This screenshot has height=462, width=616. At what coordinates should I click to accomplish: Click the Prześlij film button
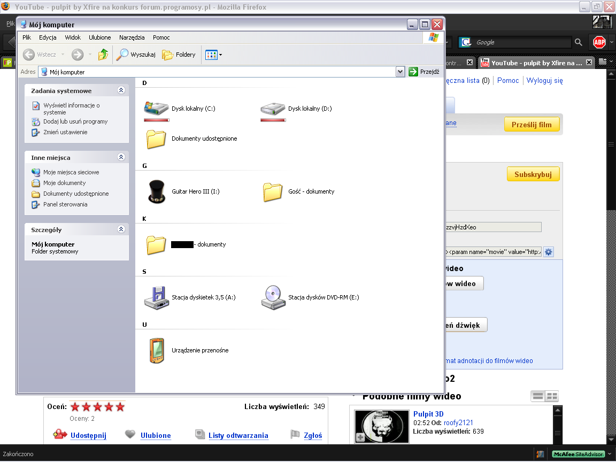(x=532, y=125)
